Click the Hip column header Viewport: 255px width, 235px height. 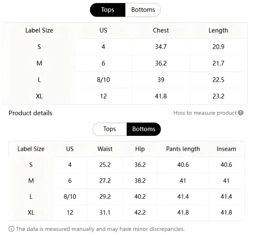click(140, 149)
